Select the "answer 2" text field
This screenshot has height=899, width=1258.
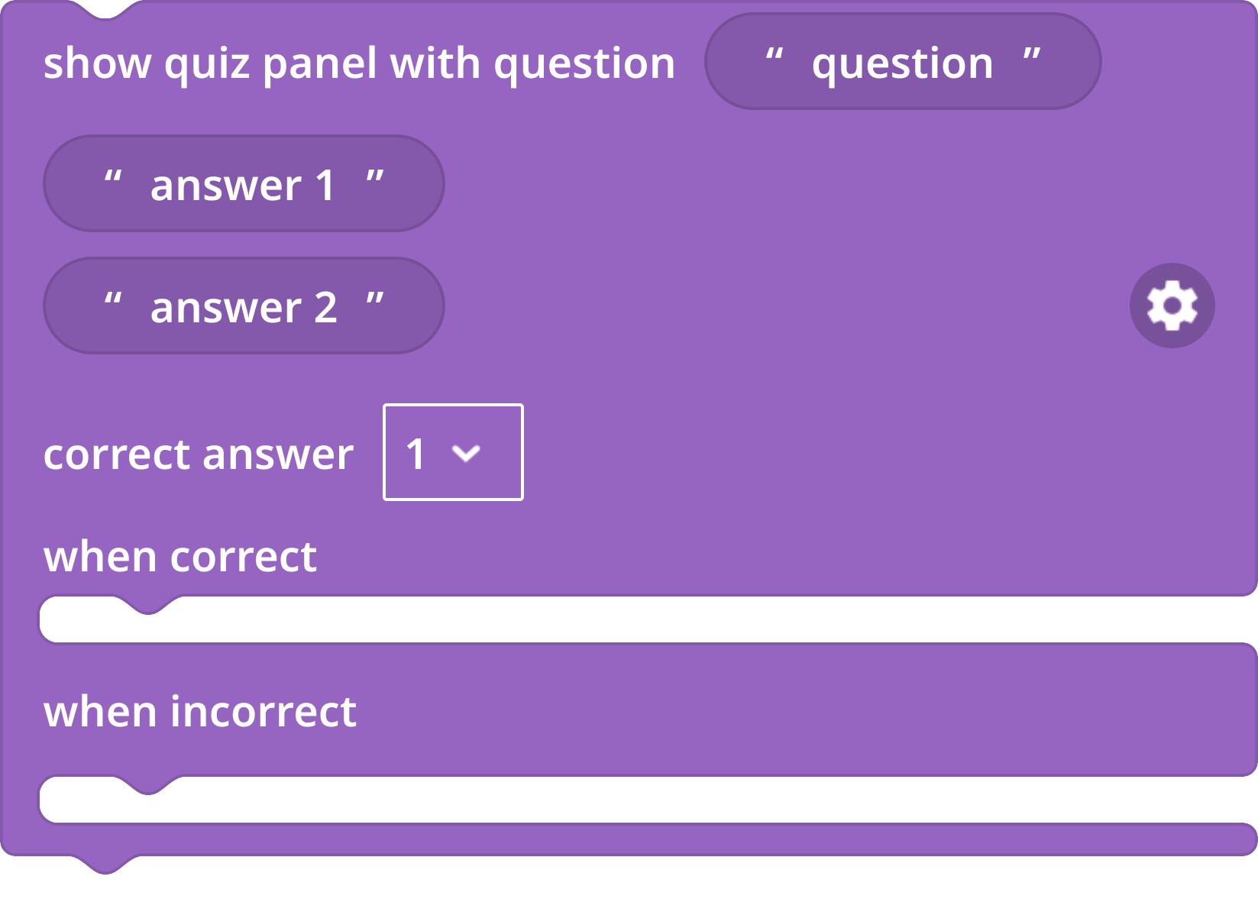[244, 306]
